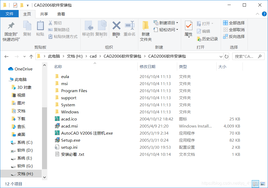The height and width of the screenshot is (188, 268).
Task: Click the Refresh button beside address bar
Action: [x=227, y=56]
